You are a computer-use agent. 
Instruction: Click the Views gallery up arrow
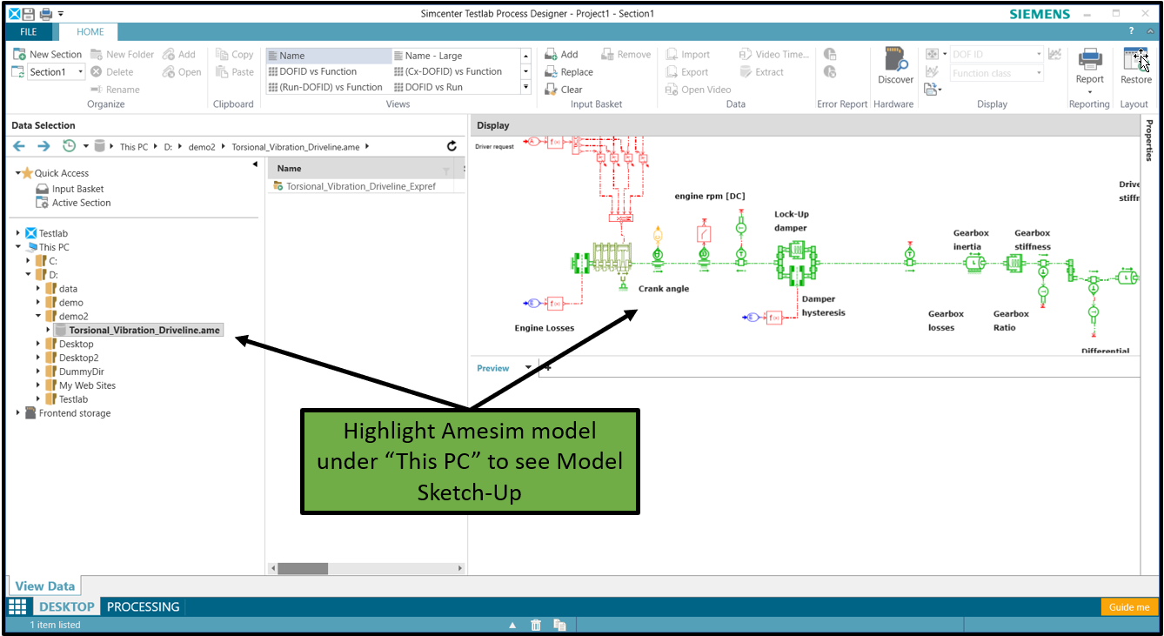coord(525,56)
